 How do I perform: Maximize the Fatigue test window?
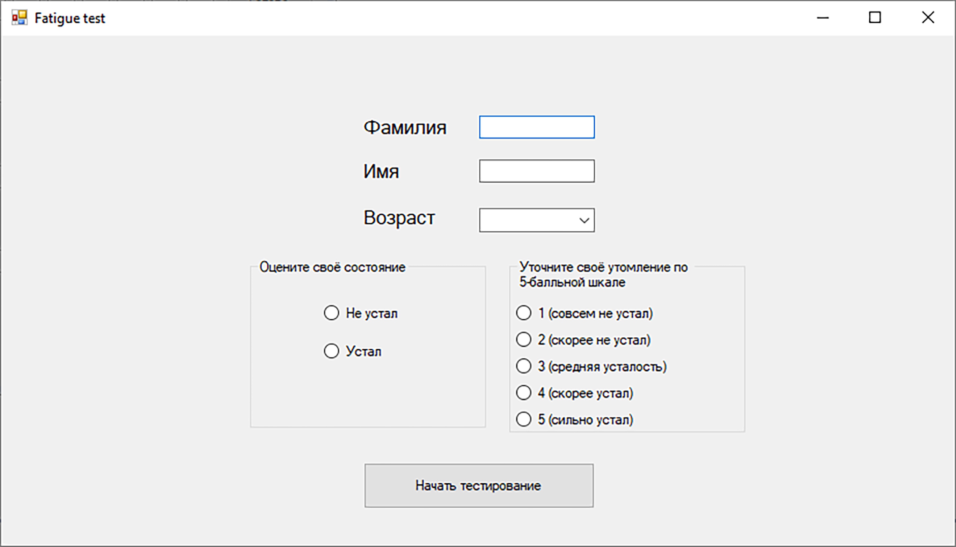[x=875, y=18]
